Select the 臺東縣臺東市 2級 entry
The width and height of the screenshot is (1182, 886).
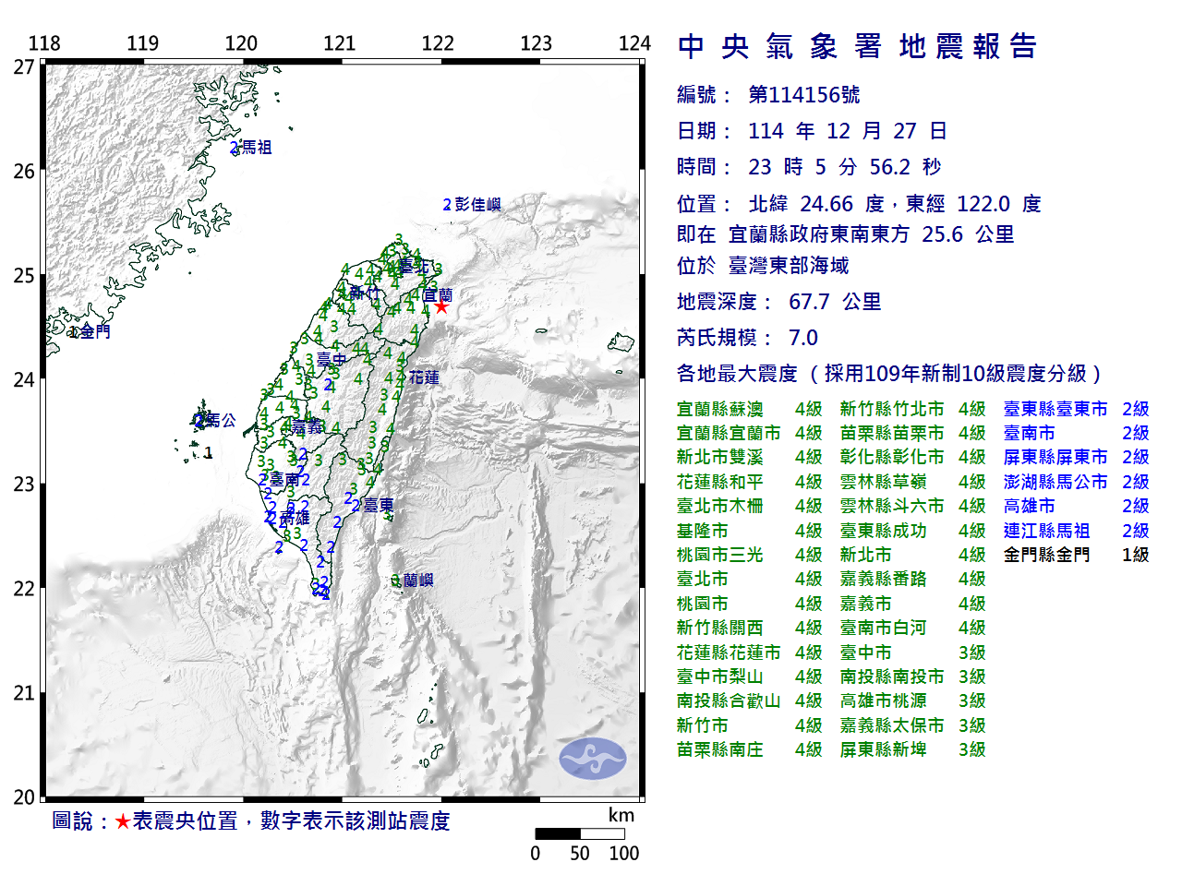coord(1076,409)
